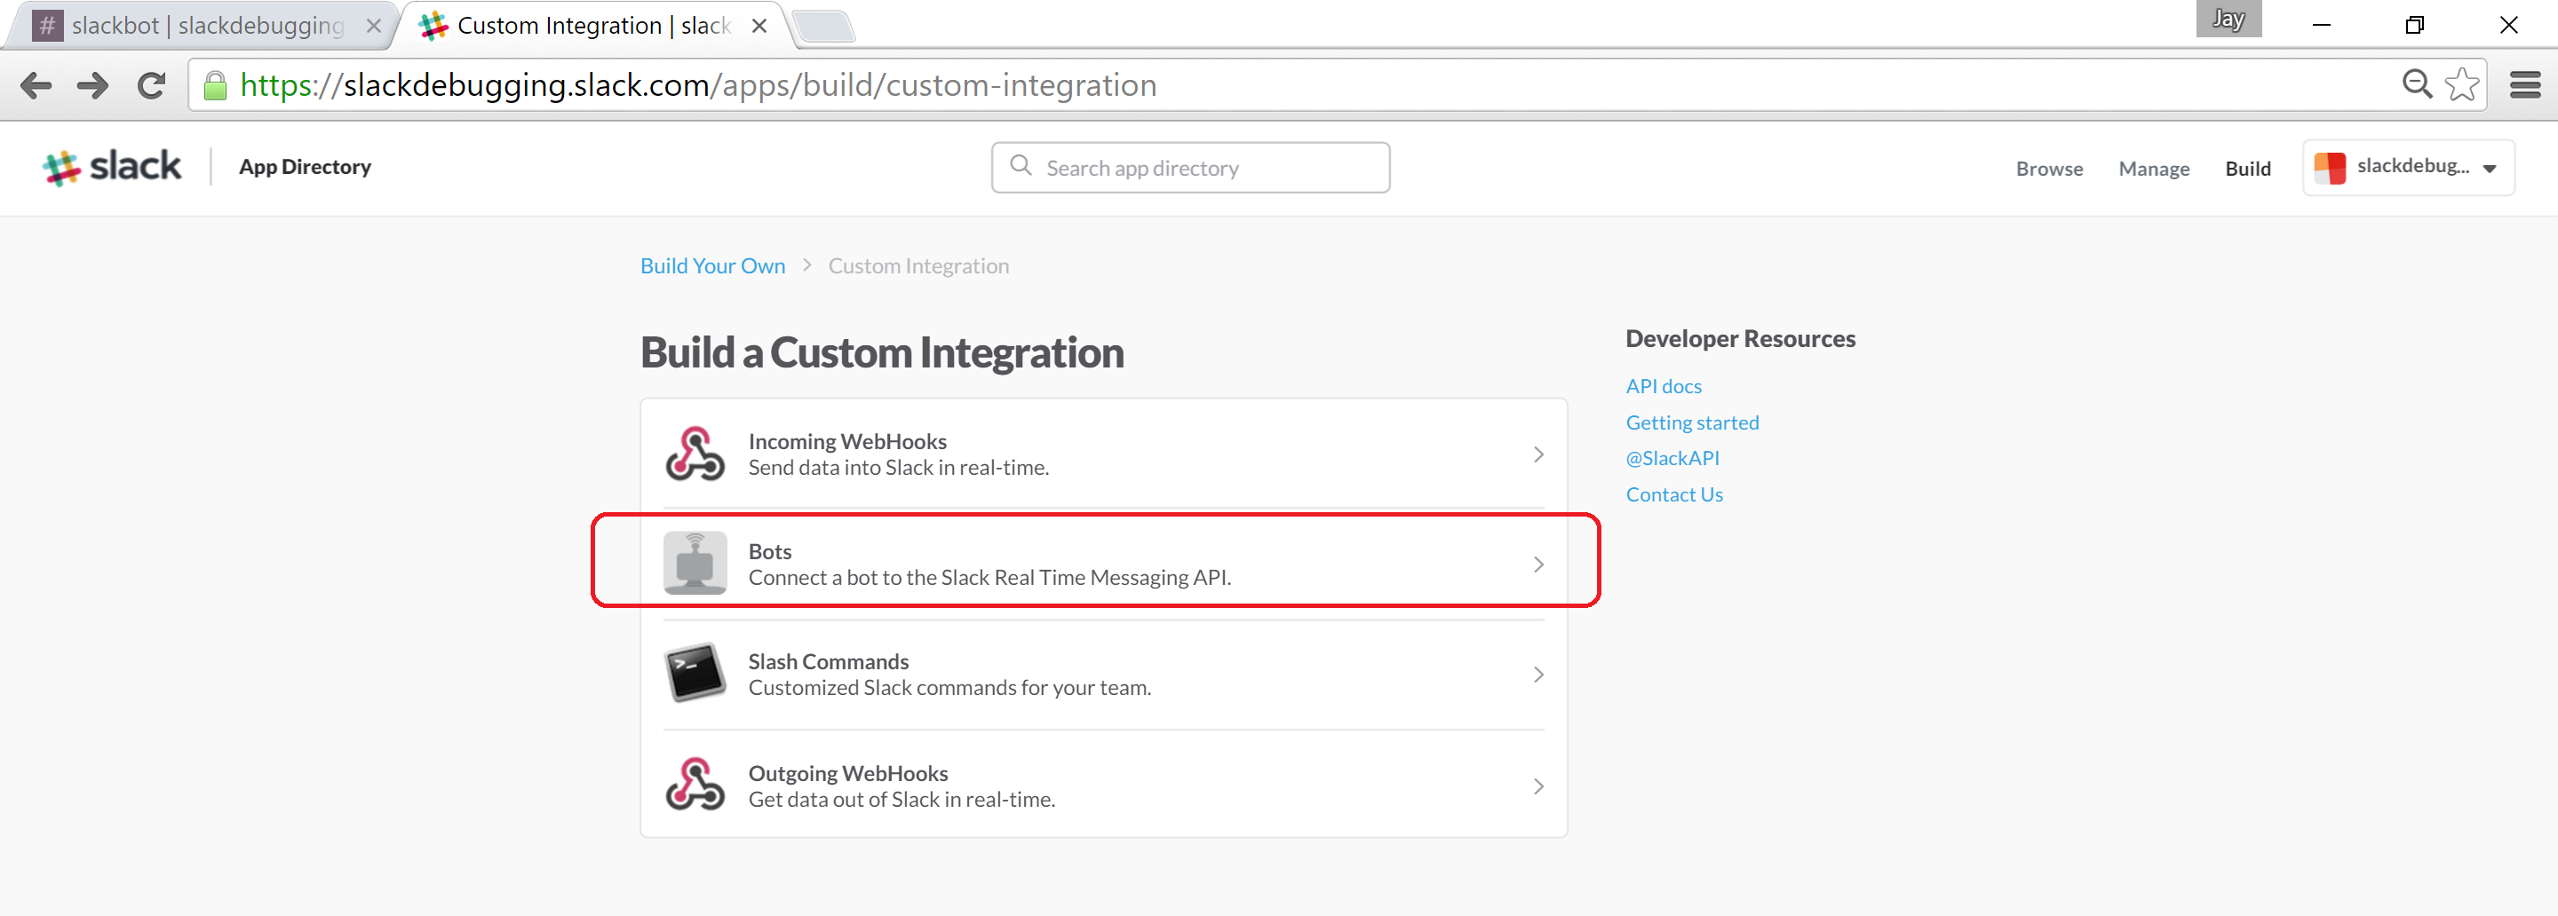Reload the page with refresh icon

click(151, 85)
